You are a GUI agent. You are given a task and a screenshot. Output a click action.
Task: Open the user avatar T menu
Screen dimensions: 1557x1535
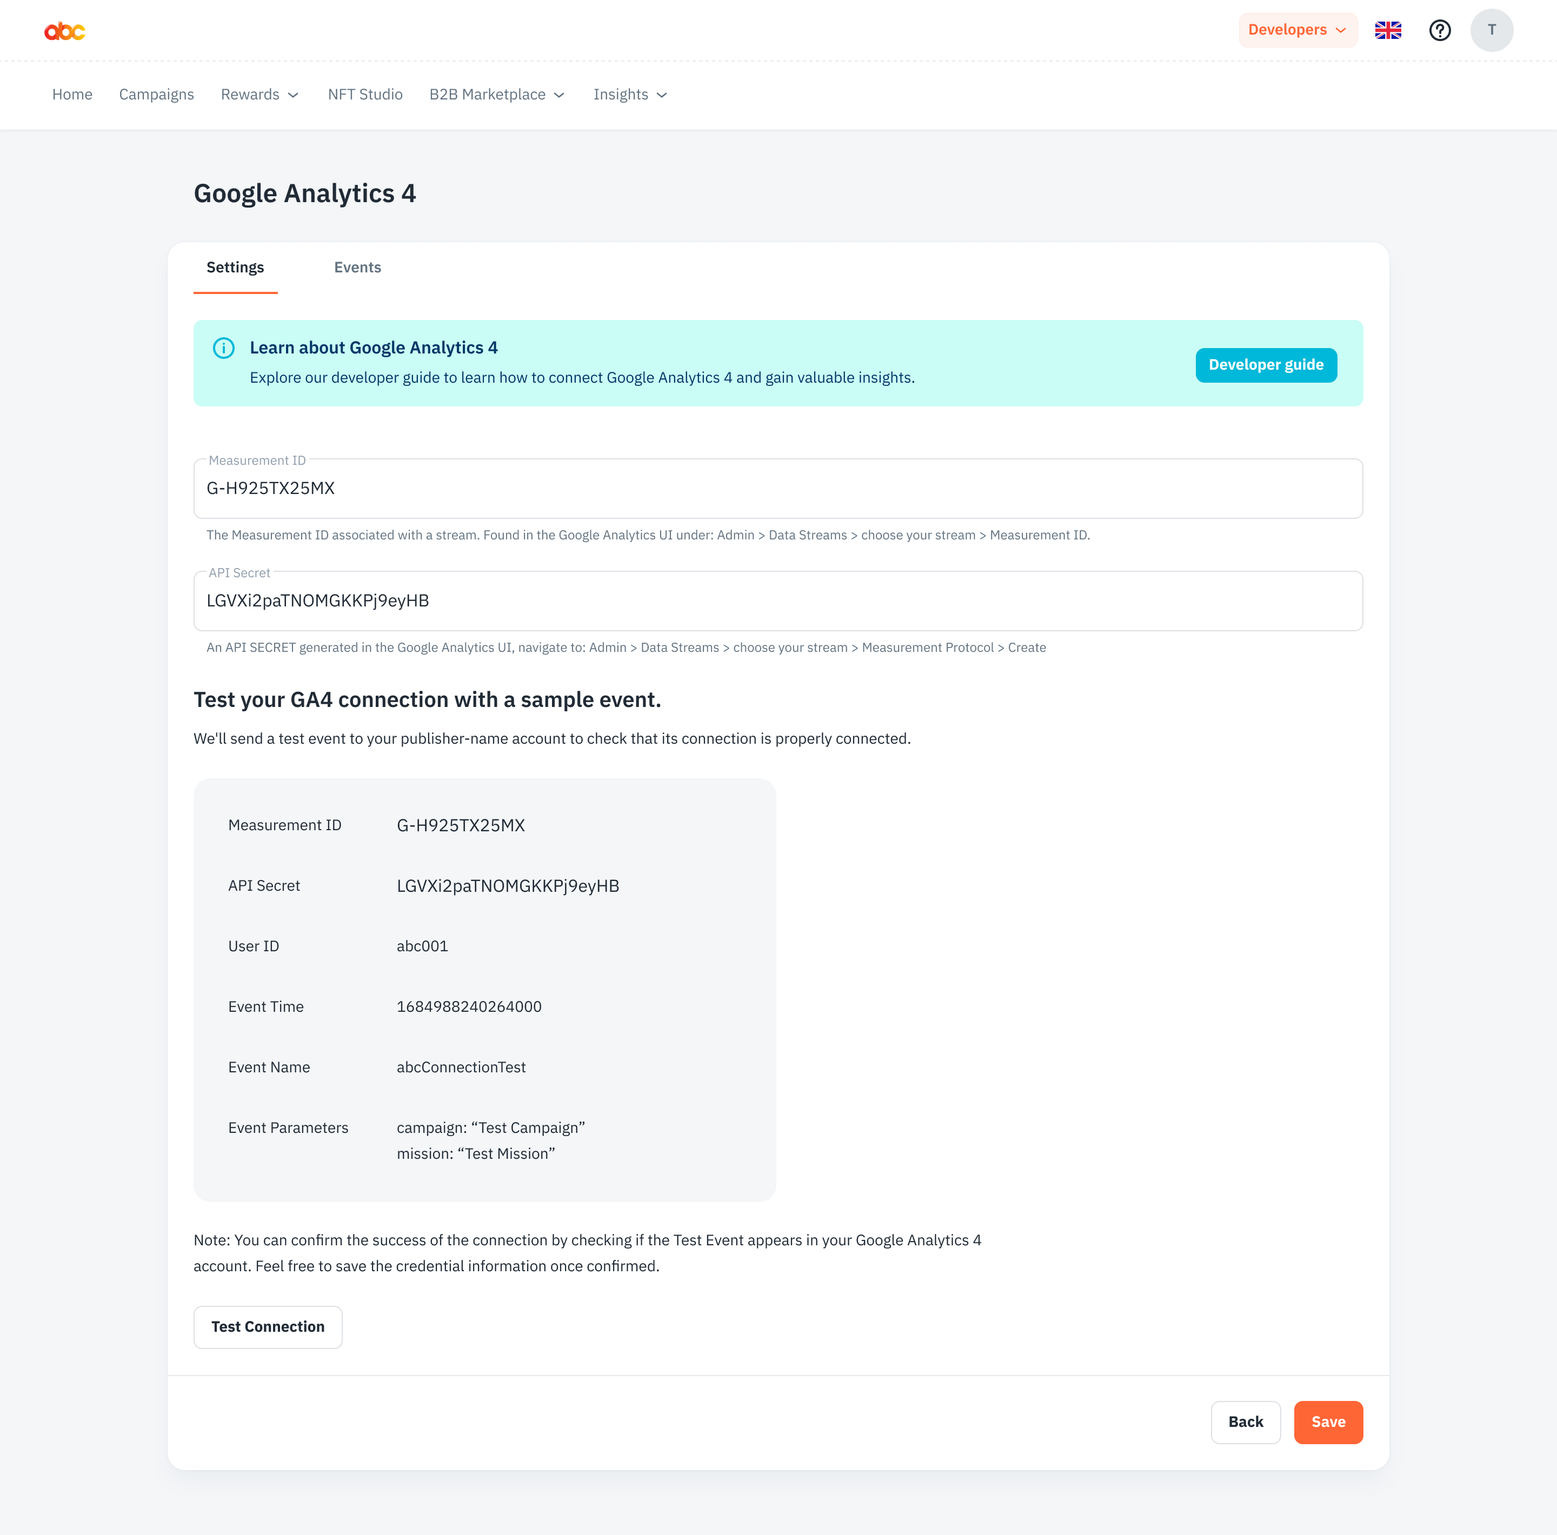[x=1491, y=31]
